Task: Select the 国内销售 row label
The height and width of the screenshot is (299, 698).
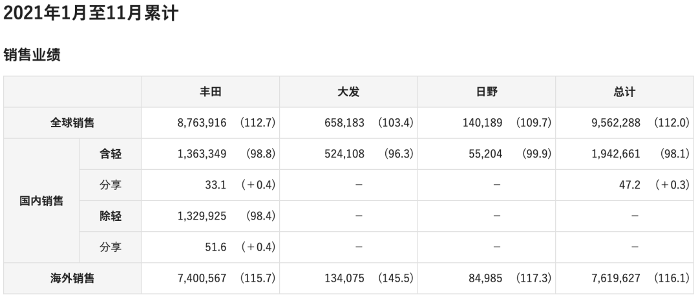Action: click(41, 200)
